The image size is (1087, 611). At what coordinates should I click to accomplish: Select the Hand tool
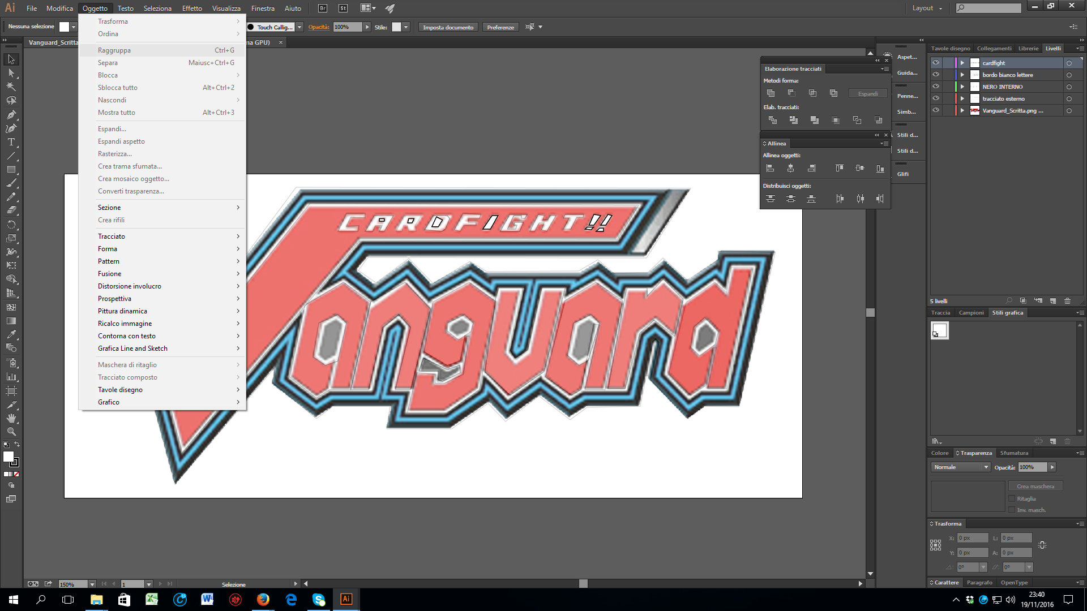[x=11, y=418]
